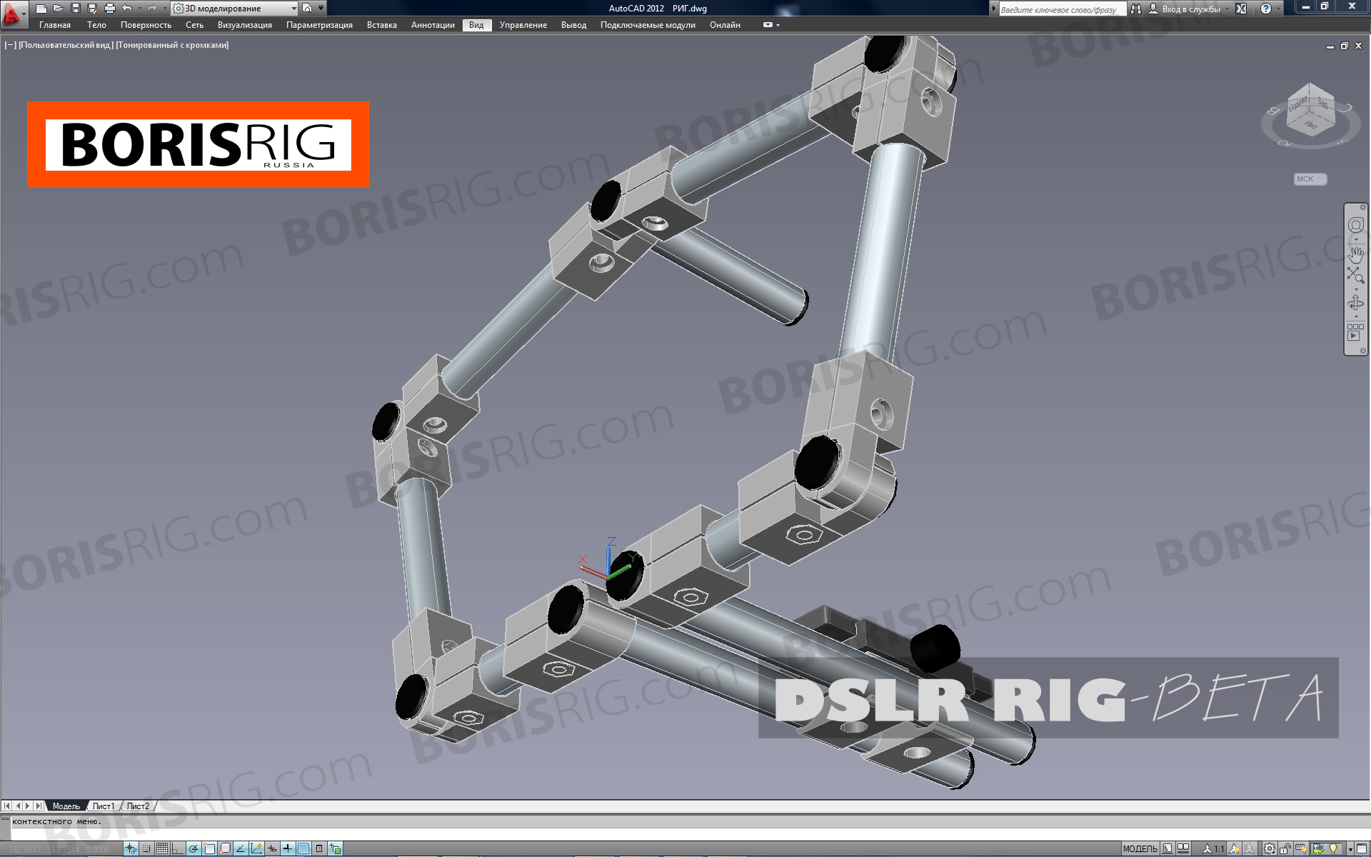Expand the Quick Access toolbar customize arrow
The image size is (1371, 857).
321,9
